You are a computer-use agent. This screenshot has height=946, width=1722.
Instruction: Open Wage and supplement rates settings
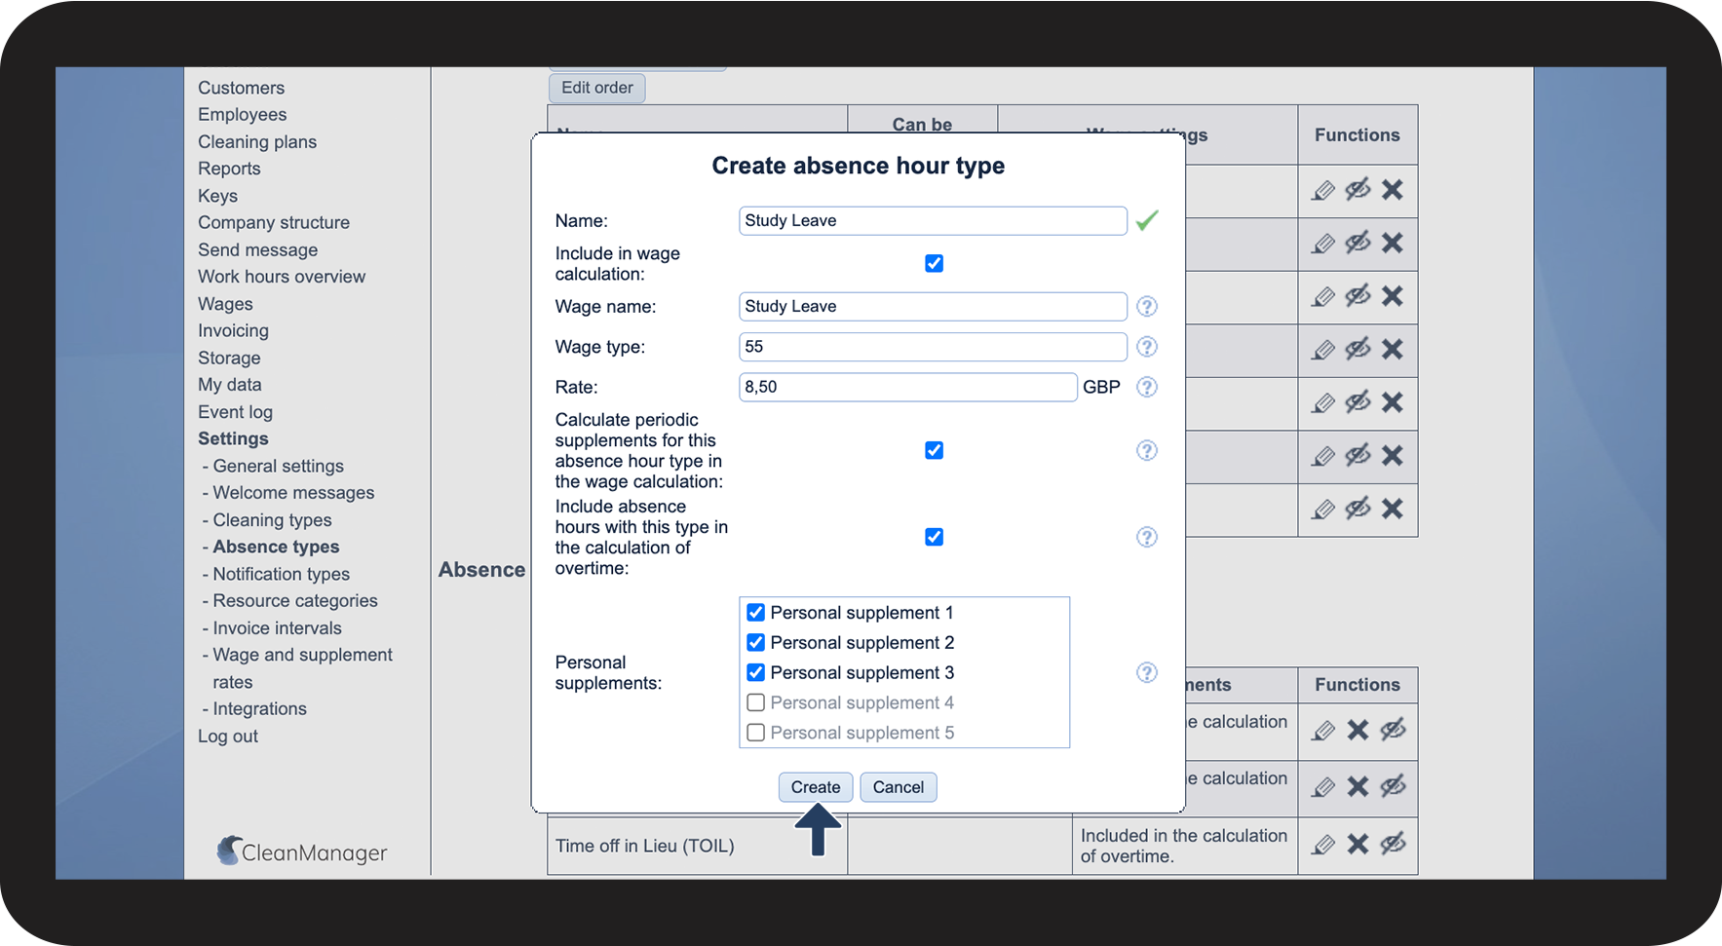302,656
